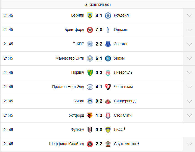The height and width of the screenshot is (152, 195).
Task: Click the Brentford club crest
Action: 90,30
